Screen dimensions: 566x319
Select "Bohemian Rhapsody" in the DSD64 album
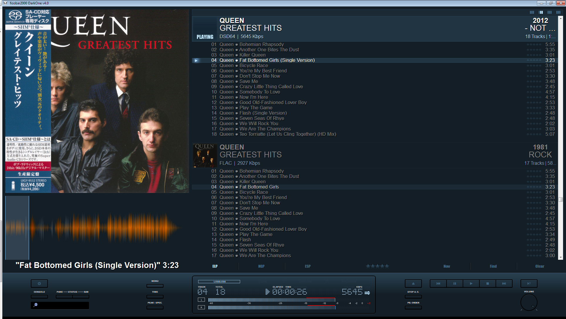[x=375, y=45]
